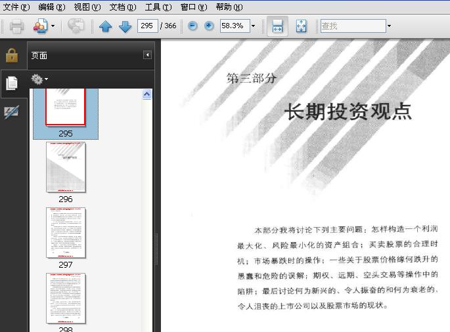Image resolution: width=450 pixels, height=332 pixels.
Task: Select page 297 thumbnail
Action: 66,233
